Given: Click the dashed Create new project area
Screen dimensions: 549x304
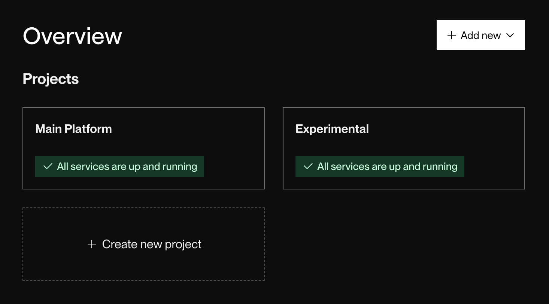Looking at the screenshot, I should point(143,244).
